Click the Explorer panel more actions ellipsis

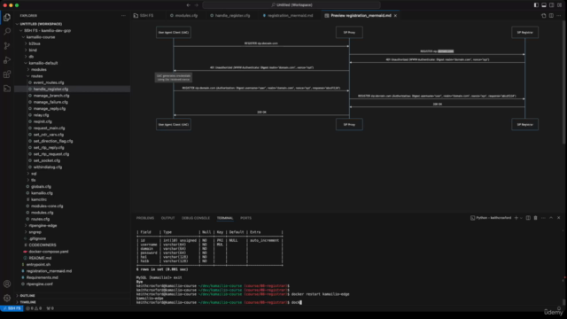[123, 16]
